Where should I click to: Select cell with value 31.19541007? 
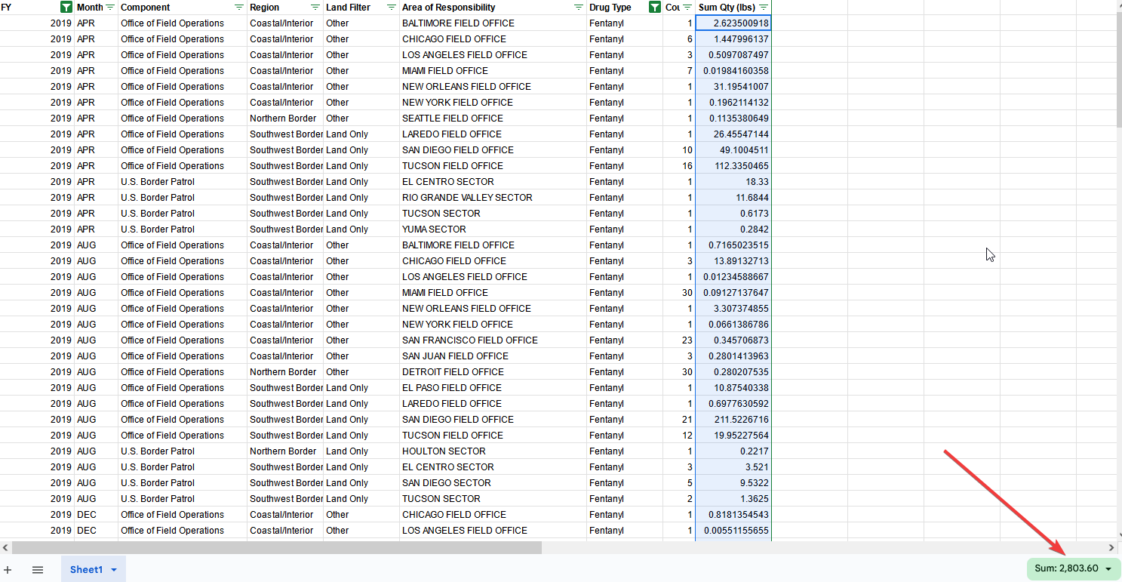(x=733, y=87)
